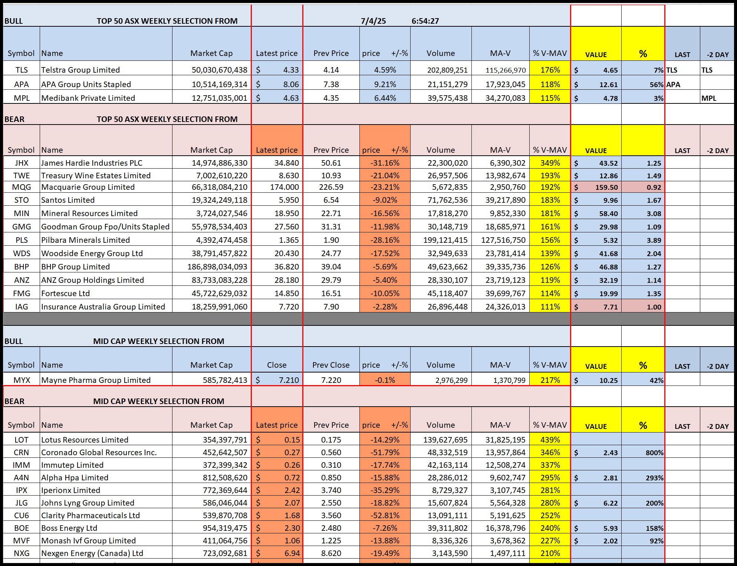Screen dimensions: 737x566
Task: Select BHP Group Limited name cell
Action: [x=106, y=267]
